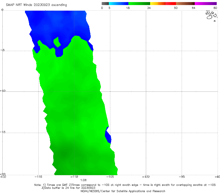
Task: Click the green 18-34 segment of the color bar
Action: 139,4
